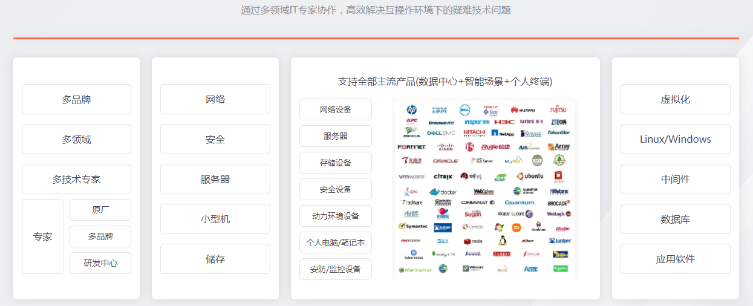Click the 安全 box
This screenshot has height=306, width=753.
pos(215,139)
